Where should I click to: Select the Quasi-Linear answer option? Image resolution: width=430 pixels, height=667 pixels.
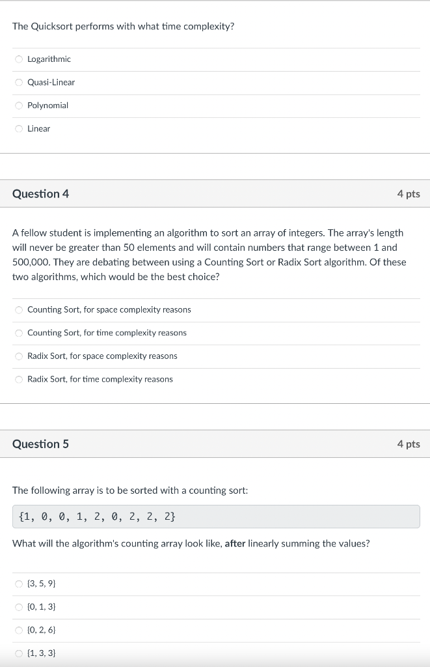pos(19,82)
